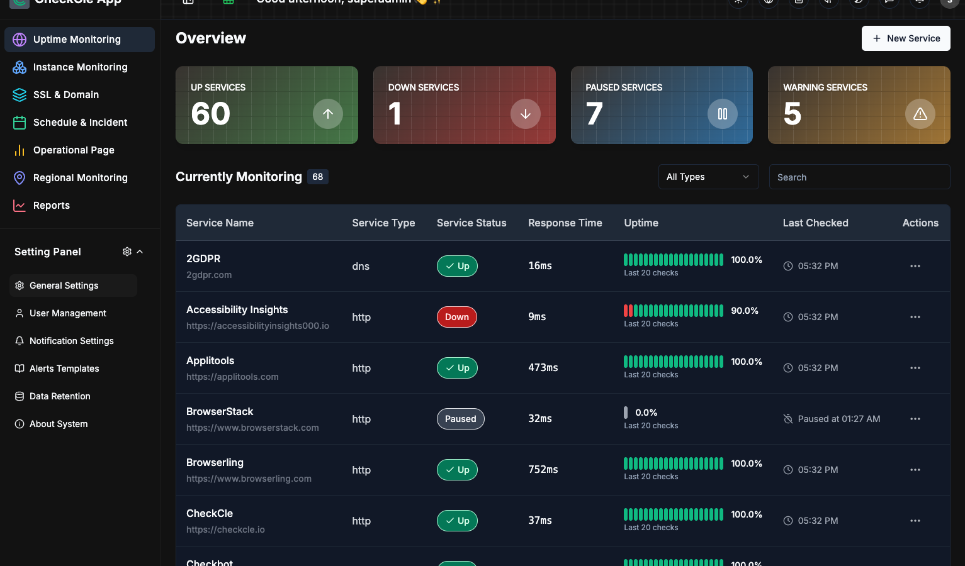
Task: Click the warning triangle icon on Warning Services card
Action: click(920, 114)
